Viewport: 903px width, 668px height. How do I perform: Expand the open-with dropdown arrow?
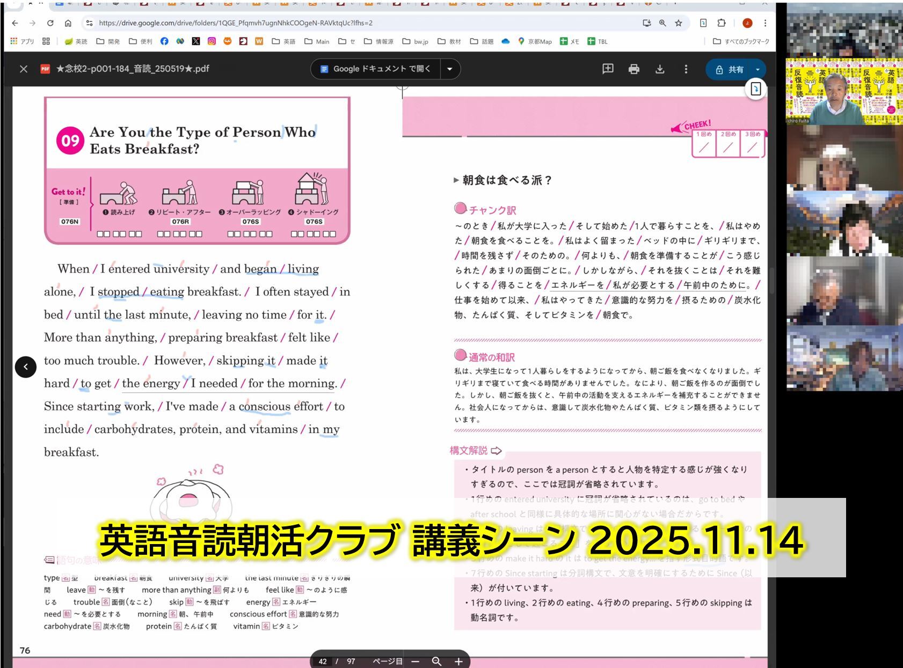point(450,69)
